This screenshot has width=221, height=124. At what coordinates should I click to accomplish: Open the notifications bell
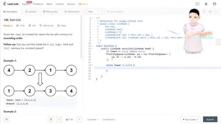click(x=206, y=4)
